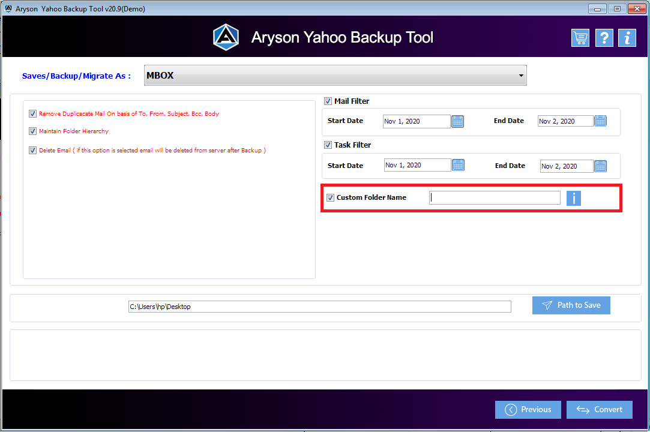Open the info icon in the header

(x=627, y=37)
